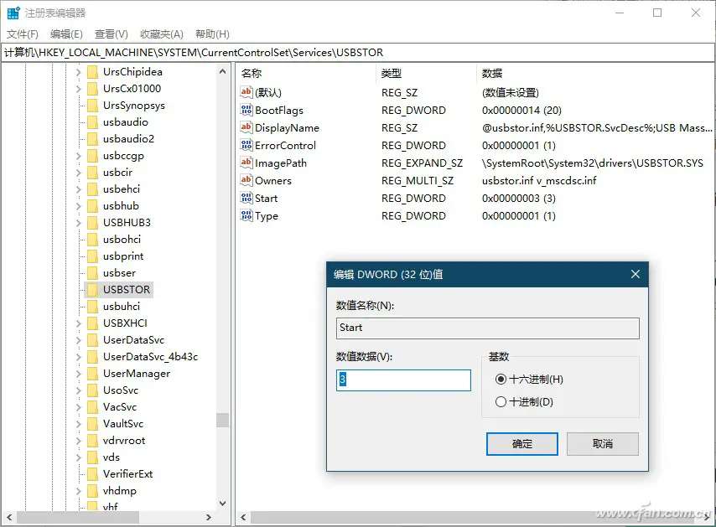Select the 十进制(D) decimal radio button

[x=501, y=401]
